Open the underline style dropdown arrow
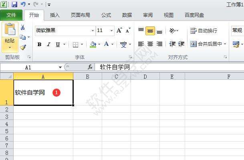Viewport: 244px width, 160px height. tap(64, 45)
